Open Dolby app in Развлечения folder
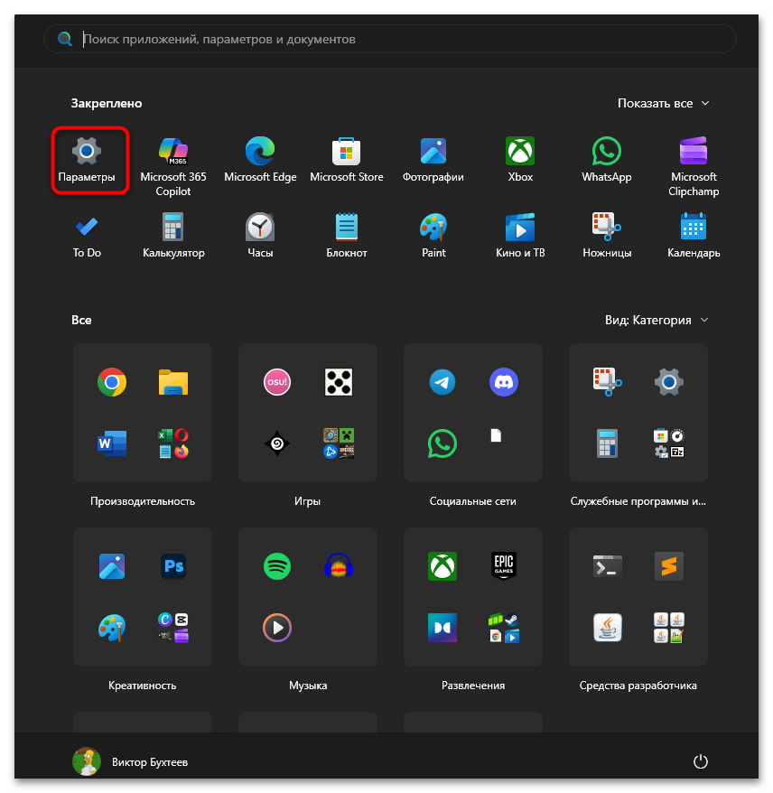The width and height of the screenshot is (773, 793). tap(442, 628)
